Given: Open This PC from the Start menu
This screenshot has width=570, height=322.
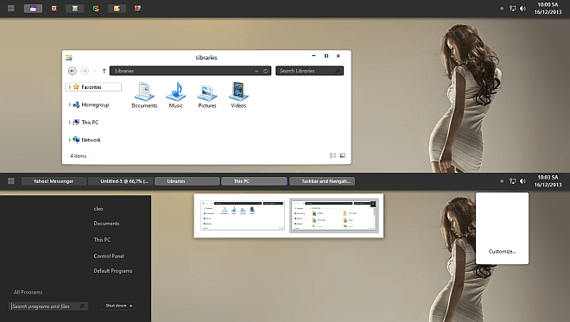Looking at the screenshot, I should coord(102,240).
